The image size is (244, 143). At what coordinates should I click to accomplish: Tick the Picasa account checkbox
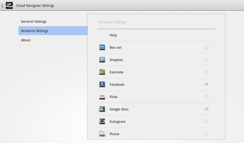[x=206, y=134]
